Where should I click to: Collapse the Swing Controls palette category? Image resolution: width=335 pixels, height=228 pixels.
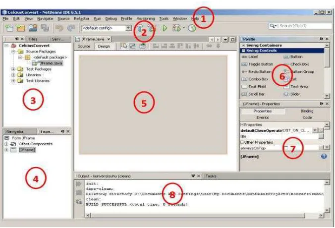pos(243,51)
